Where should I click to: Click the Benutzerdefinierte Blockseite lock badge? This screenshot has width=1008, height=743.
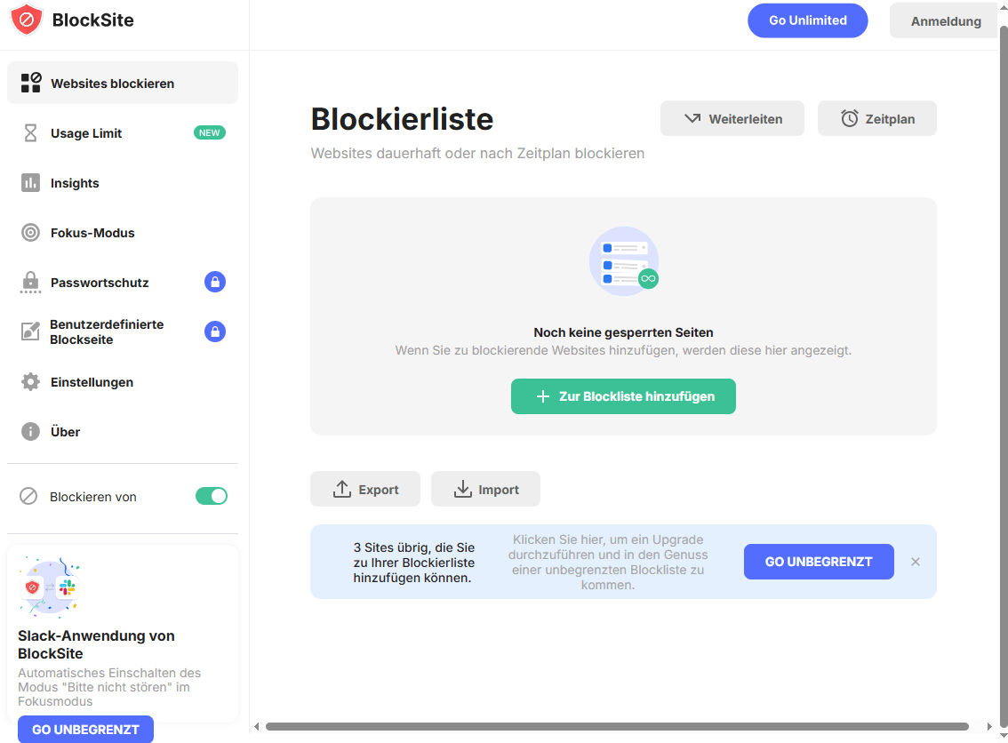click(215, 332)
